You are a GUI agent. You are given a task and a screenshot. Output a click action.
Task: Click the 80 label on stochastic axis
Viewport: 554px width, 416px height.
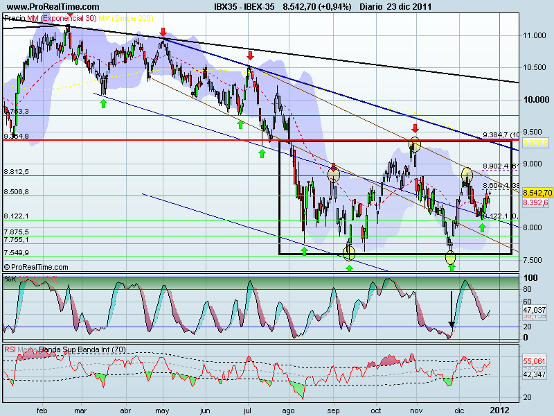pyautogui.click(x=527, y=289)
